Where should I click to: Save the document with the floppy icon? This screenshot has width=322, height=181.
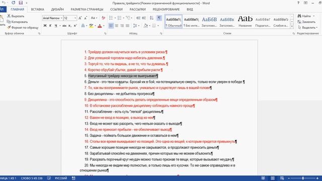(x=21, y=3)
